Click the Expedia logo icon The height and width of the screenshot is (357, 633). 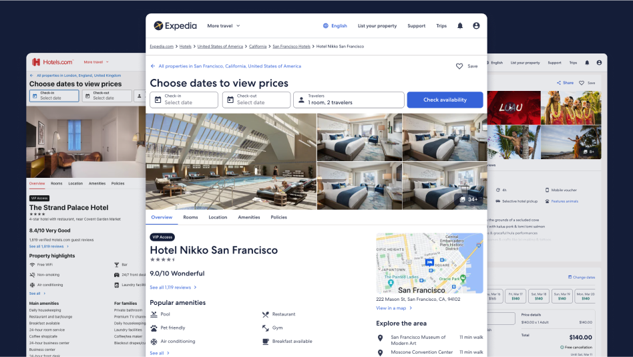[x=158, y=25]
